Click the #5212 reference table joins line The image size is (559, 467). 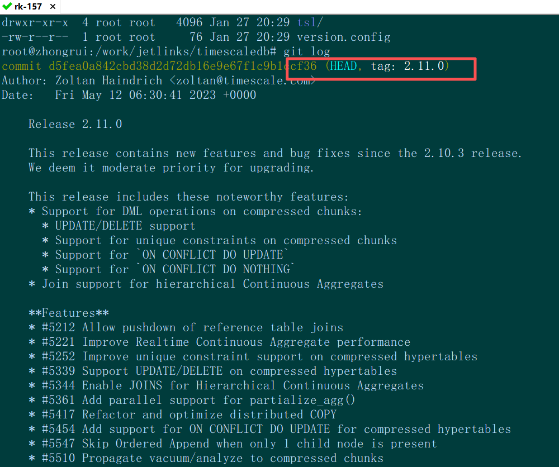click(x=186, y=327)
